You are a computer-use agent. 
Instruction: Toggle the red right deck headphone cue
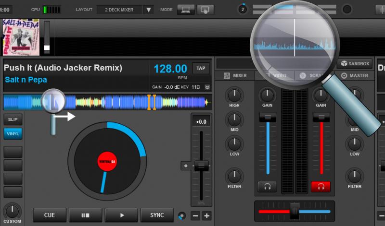point(321,187)
